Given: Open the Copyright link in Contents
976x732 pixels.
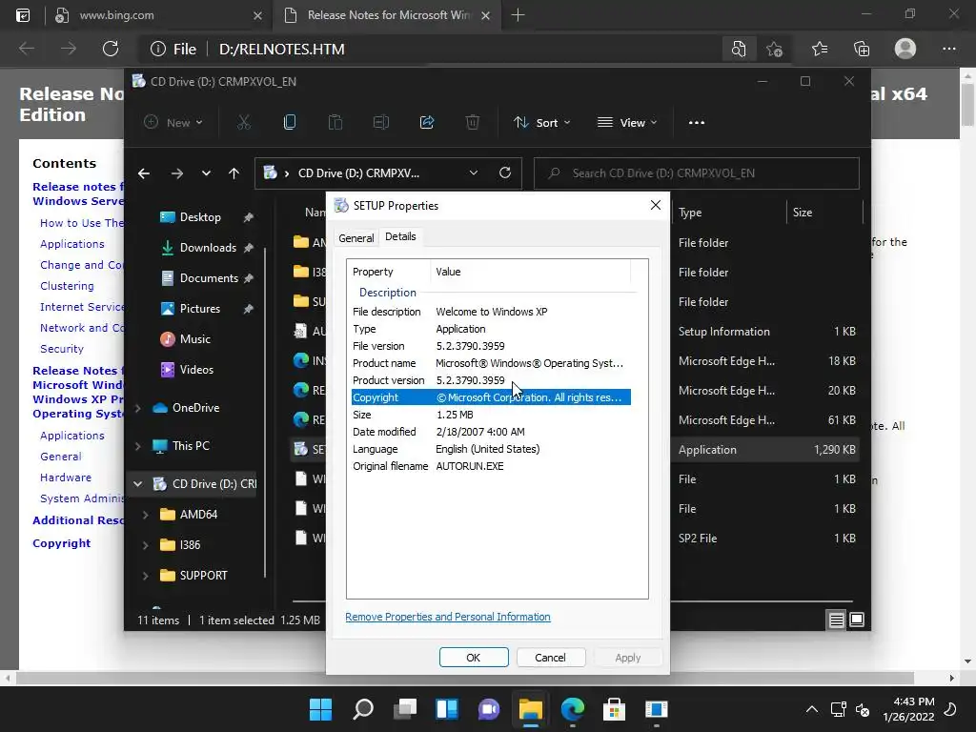Looking at the screenshot, I should 62,542.
